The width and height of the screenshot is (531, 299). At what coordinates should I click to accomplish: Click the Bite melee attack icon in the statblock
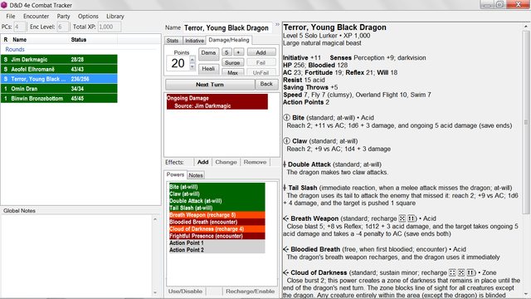coord(286,117)
